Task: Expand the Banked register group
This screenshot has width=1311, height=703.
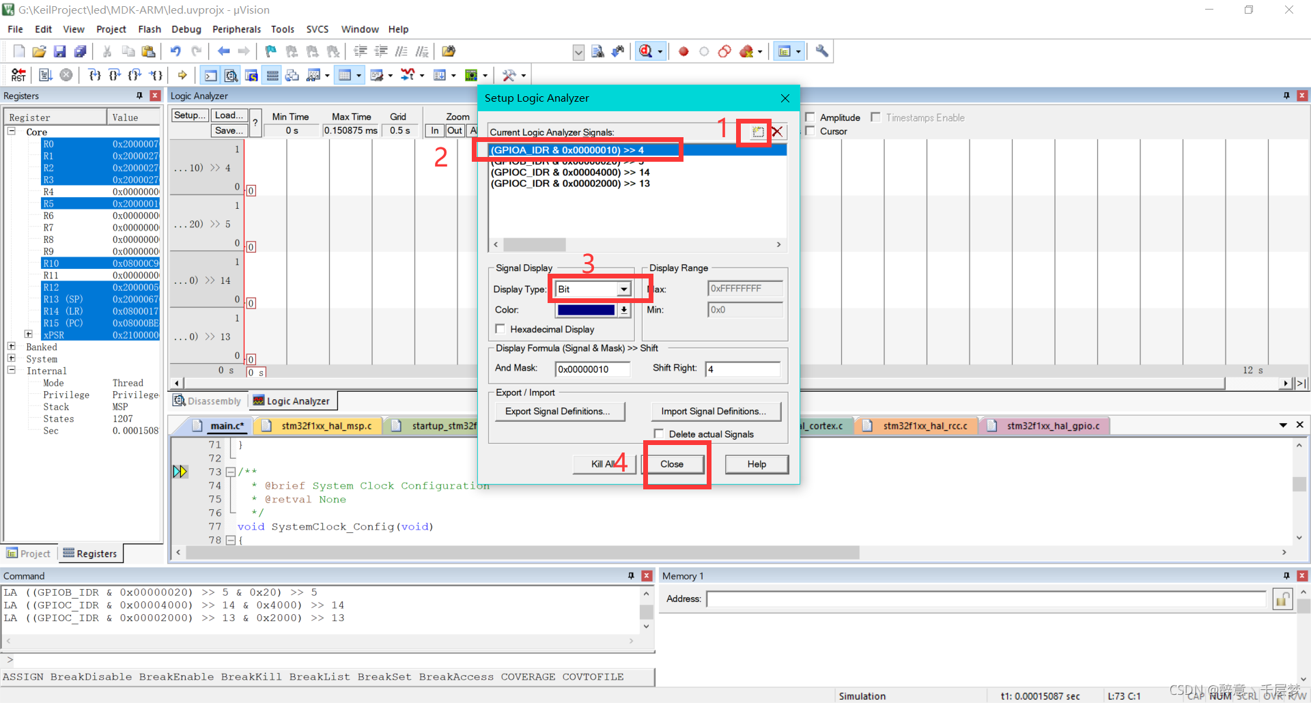Action: 12,347
